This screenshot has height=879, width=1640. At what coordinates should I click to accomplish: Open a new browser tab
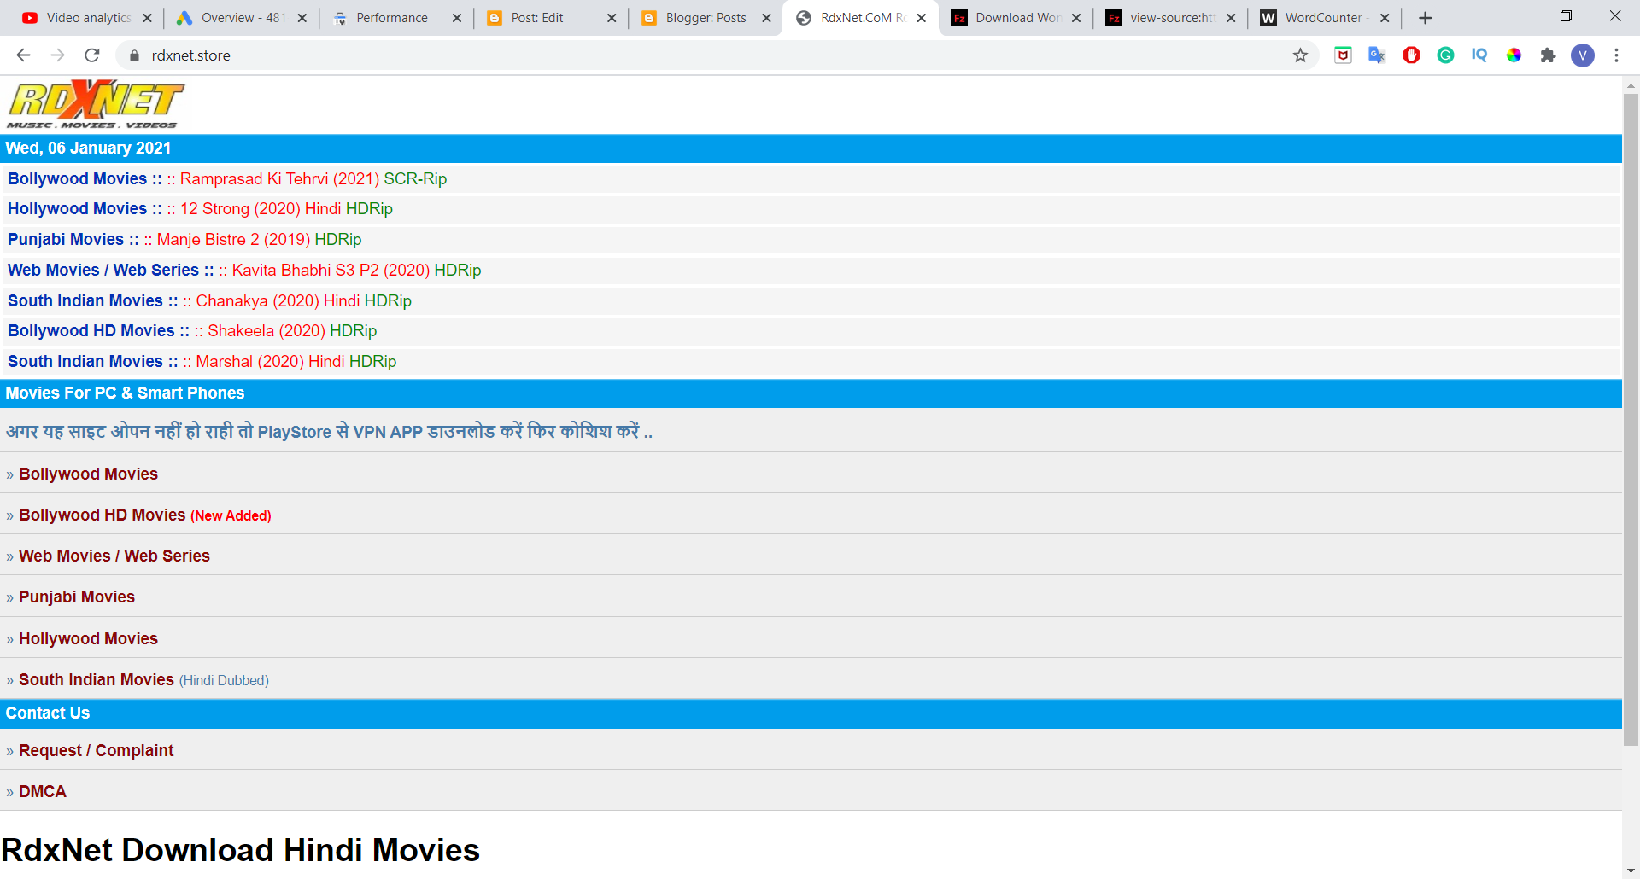1425,18
